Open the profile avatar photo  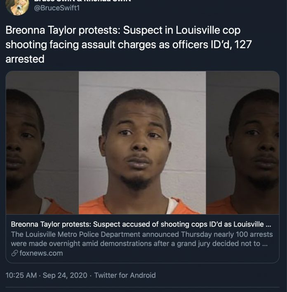(17, 7)
